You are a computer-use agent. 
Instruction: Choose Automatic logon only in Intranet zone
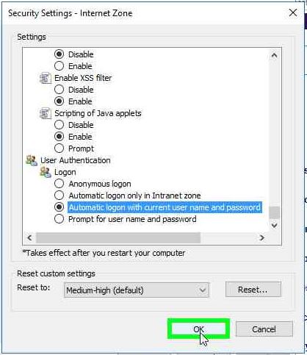[x=59, y=196]
